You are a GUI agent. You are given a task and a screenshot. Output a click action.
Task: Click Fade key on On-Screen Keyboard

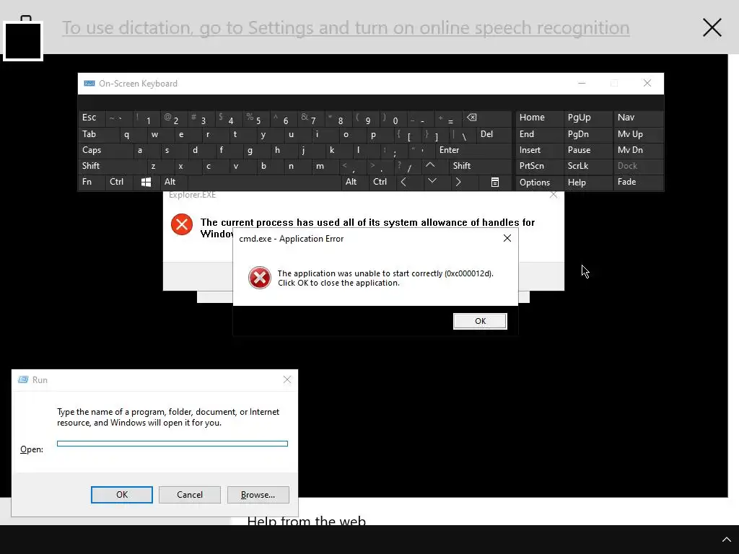[x=638, y=182]
